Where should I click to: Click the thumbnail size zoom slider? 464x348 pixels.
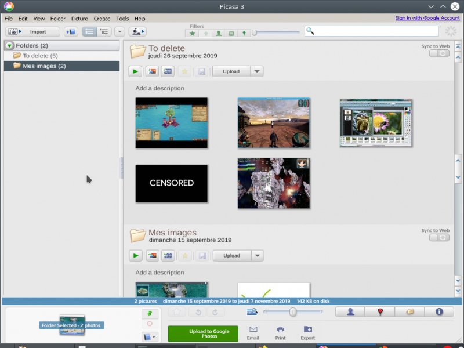(x=293, y=312)
